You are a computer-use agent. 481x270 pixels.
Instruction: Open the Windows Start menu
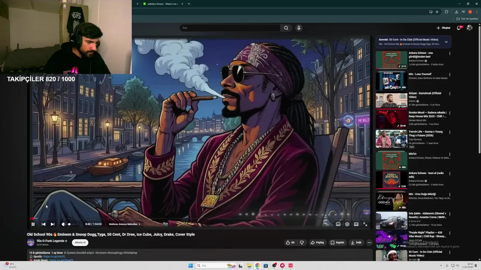point(191,265)
